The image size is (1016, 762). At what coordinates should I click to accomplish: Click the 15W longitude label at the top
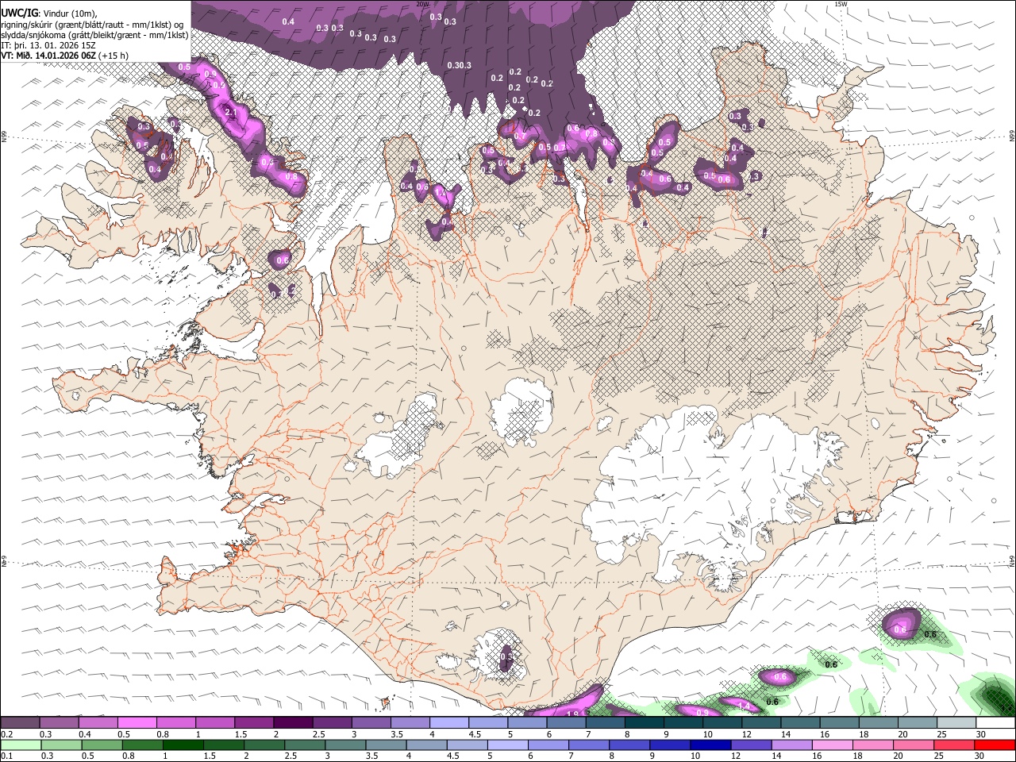click(841, 4)
